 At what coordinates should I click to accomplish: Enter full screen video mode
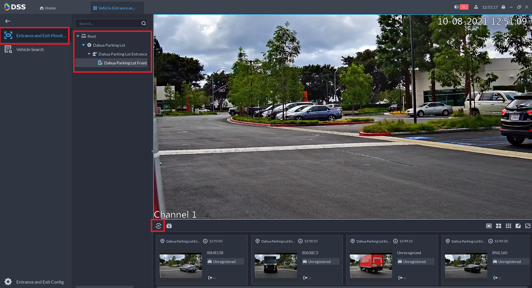[x=528, y=226]
